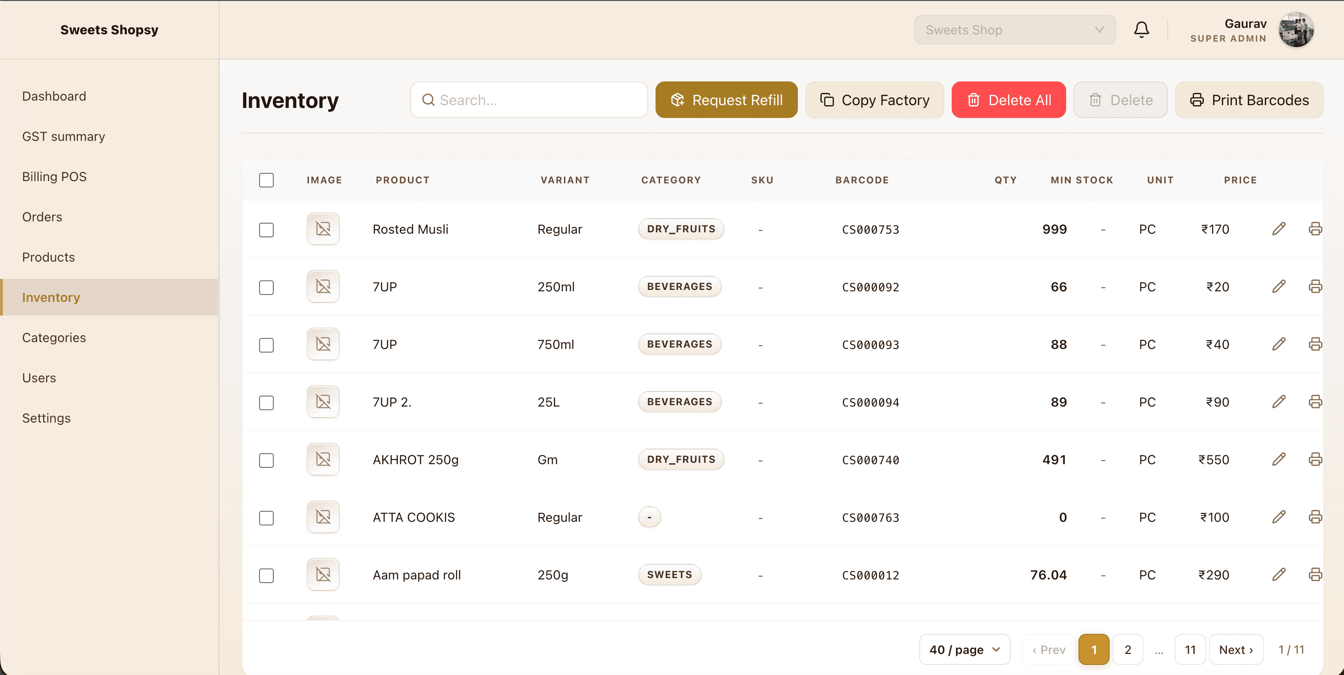1344x675 pixels.
Task: Select page 1 in pagination
Action: (x=1094, y=649)
